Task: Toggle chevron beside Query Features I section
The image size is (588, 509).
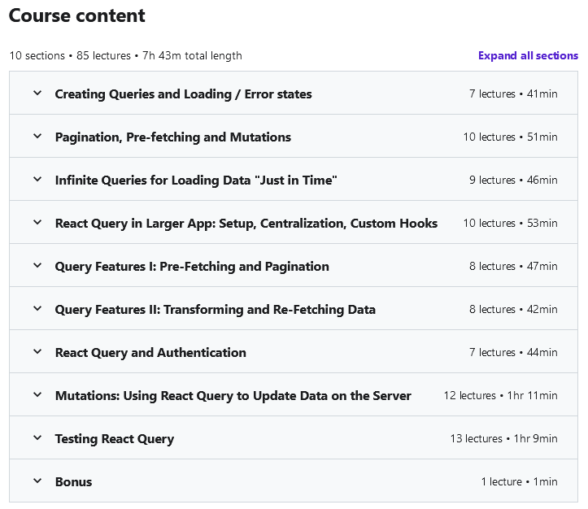Action: (x=37, y=266)
